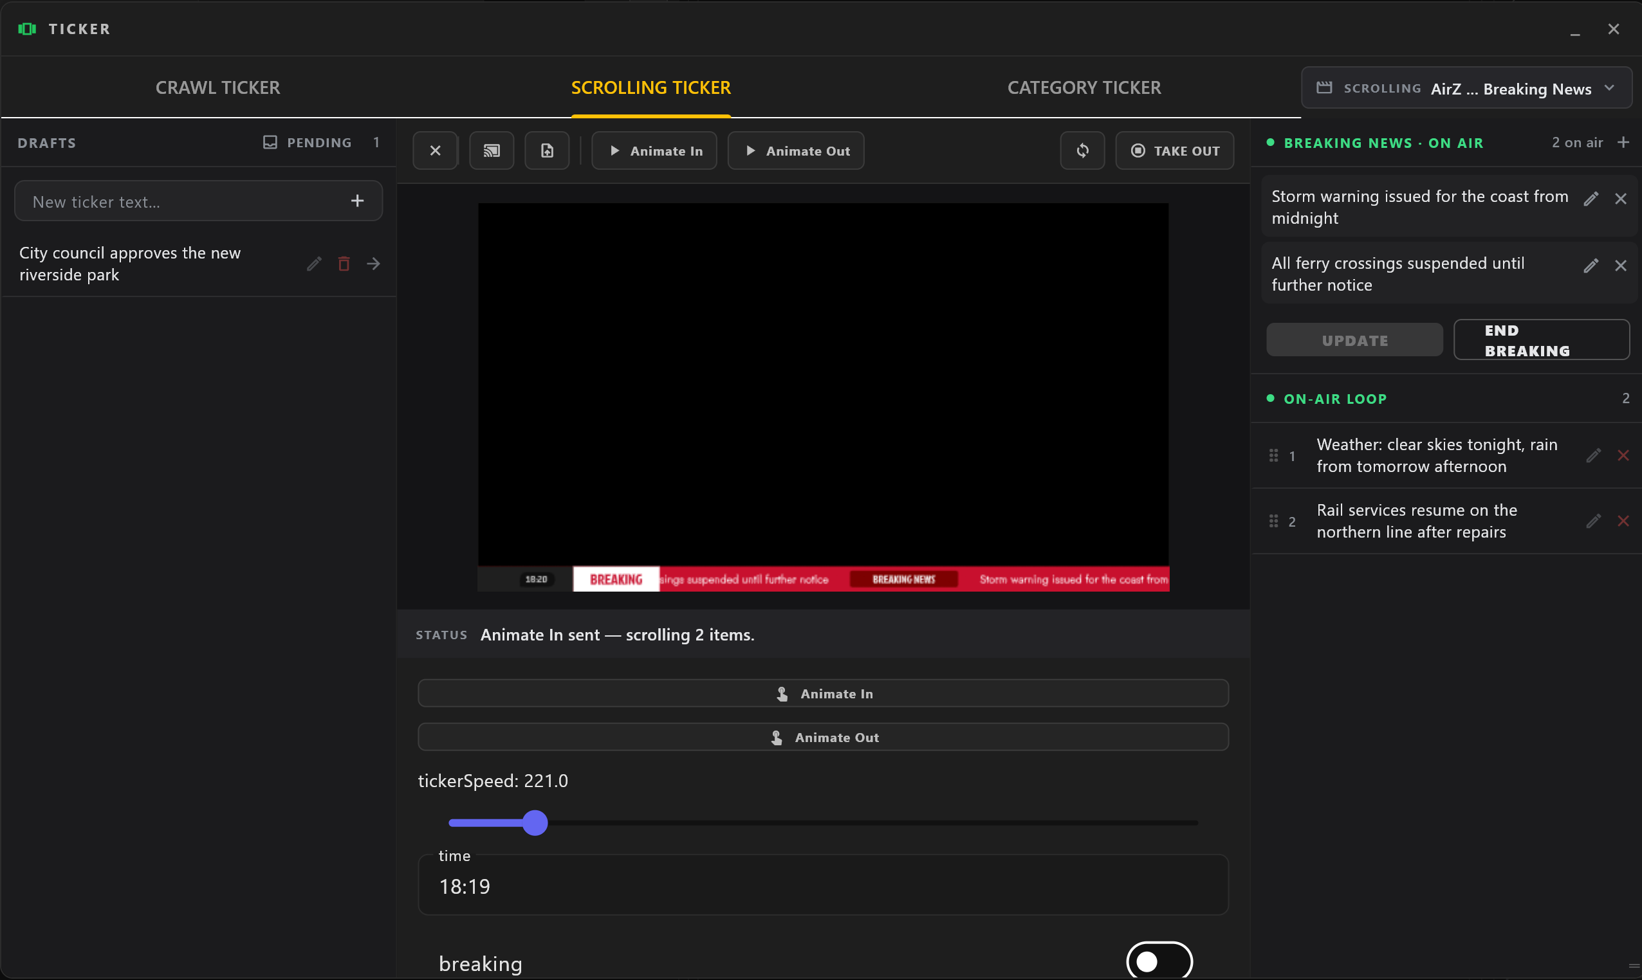Click END BREAKING button
The height and width of the screenshot is (980, 1642).
[x=1541, y=340]
